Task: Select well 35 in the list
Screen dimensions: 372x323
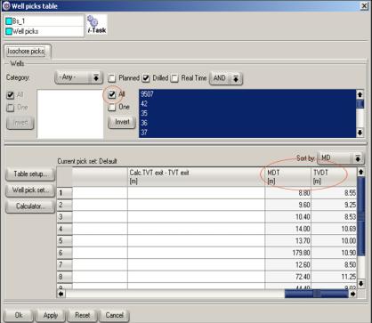Action: point(247,113)
